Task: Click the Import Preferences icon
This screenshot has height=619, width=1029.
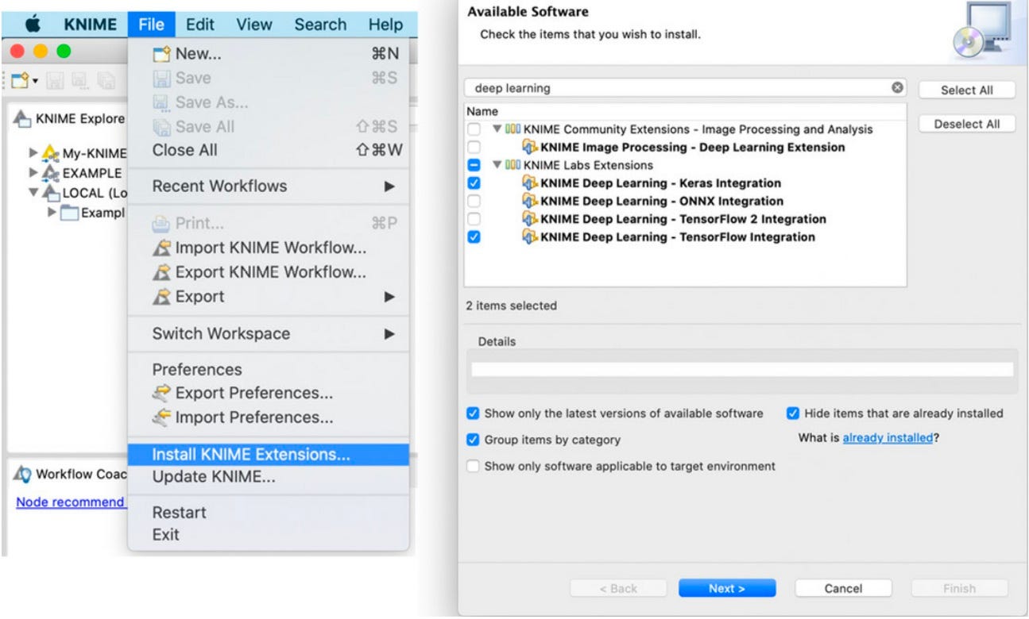Action: click(162, 417)
